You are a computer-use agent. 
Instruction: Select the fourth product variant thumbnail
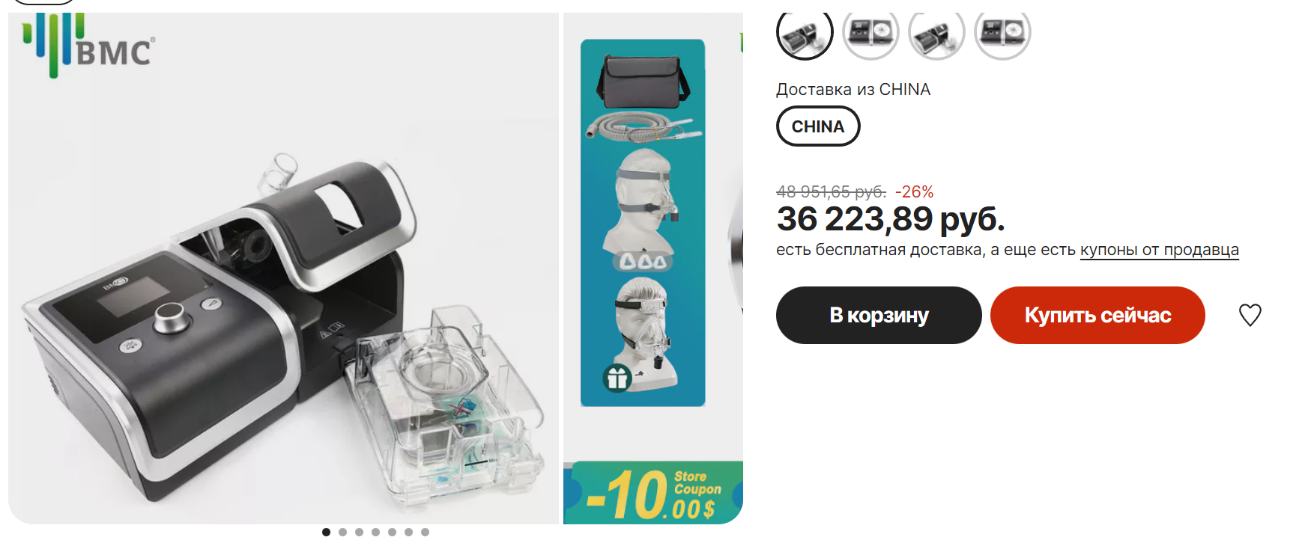(x=1002, y=32)
